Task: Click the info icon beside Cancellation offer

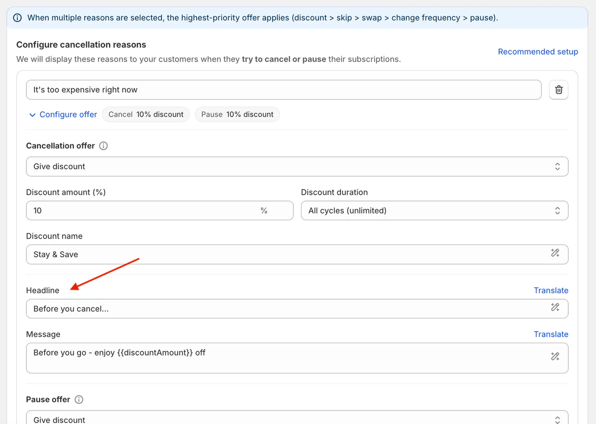Action: (x=103, y=146)
